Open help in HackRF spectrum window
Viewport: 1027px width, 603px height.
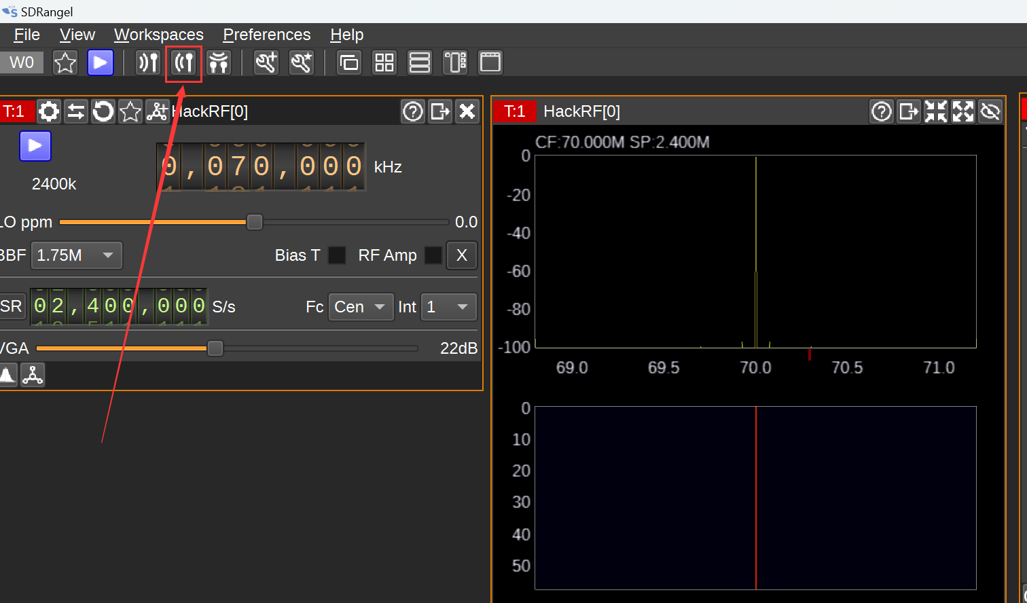click(x=882, y=111)
